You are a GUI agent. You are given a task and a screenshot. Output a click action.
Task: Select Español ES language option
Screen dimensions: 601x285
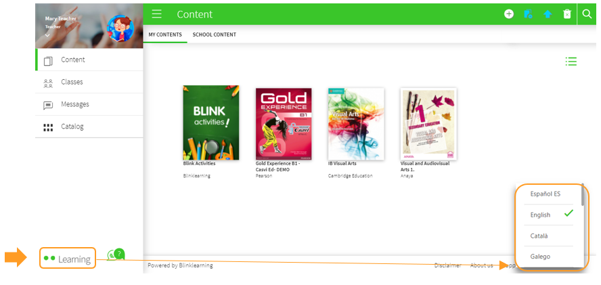[546, 194]
